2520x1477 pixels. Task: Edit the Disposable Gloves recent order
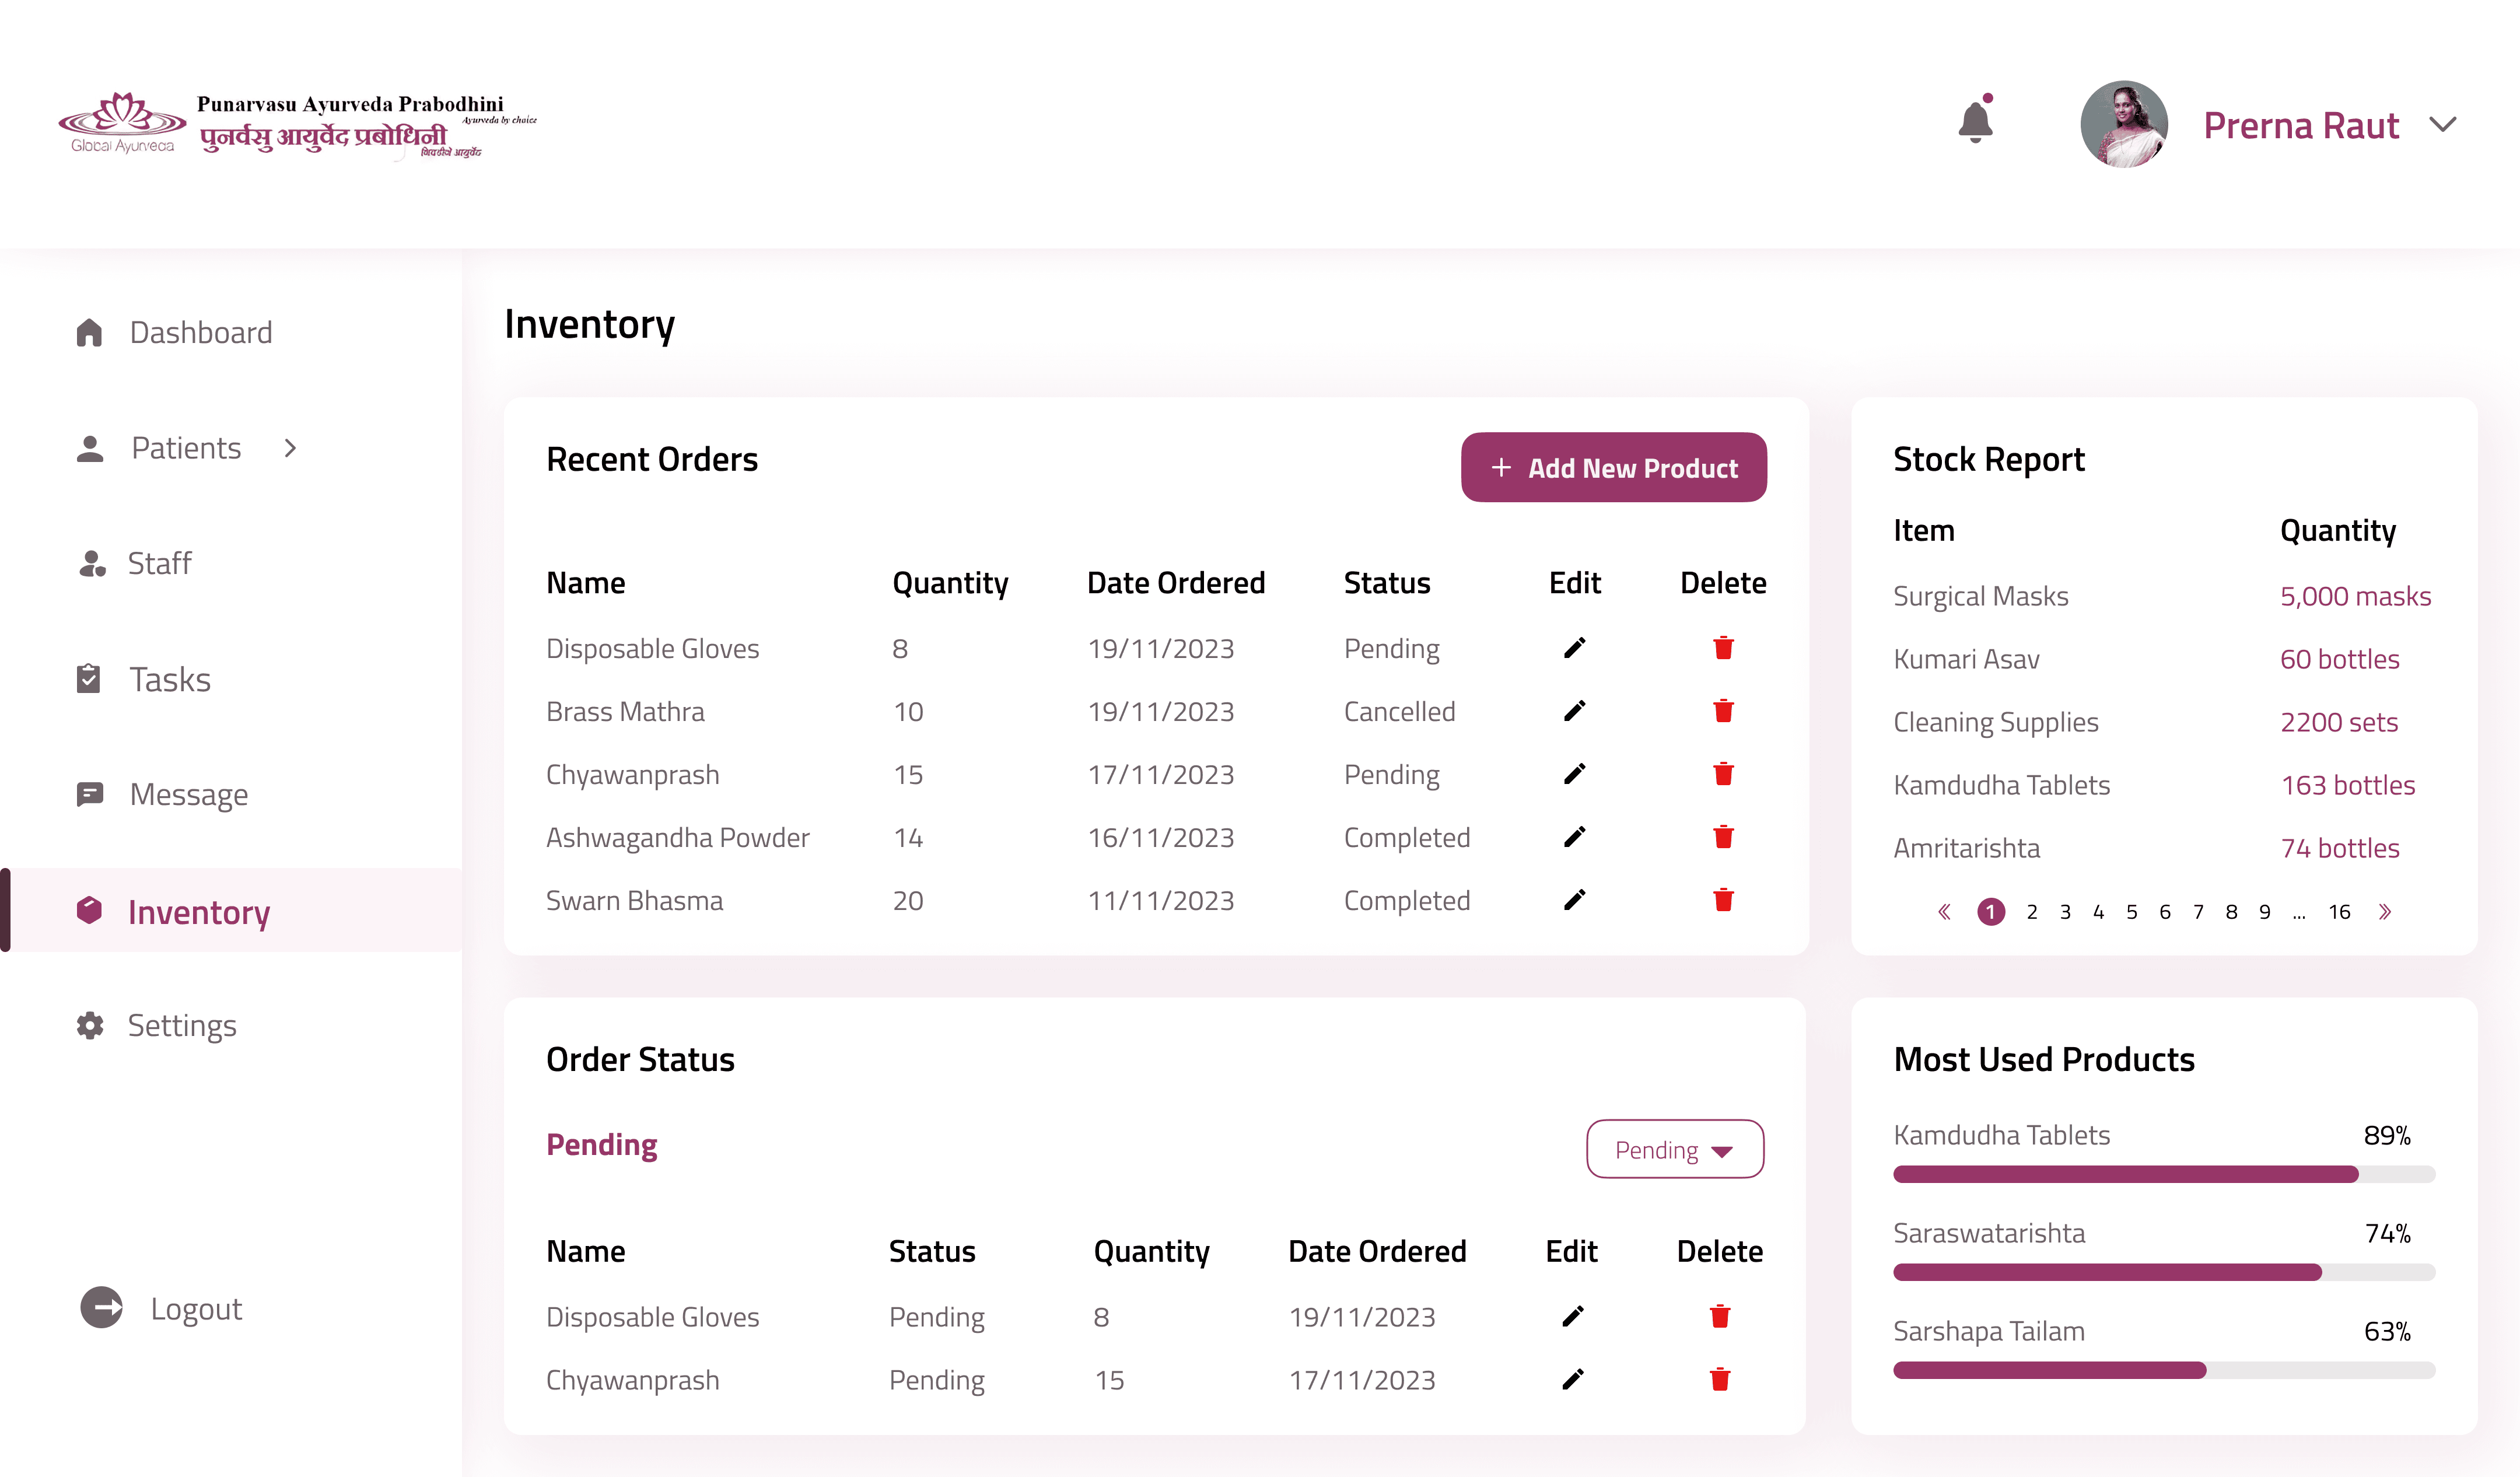coord(1574,648)
